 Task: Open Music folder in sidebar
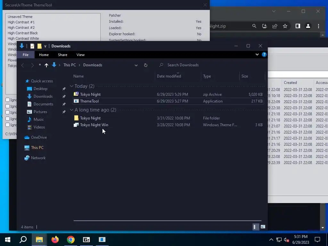tap(38, 119)
